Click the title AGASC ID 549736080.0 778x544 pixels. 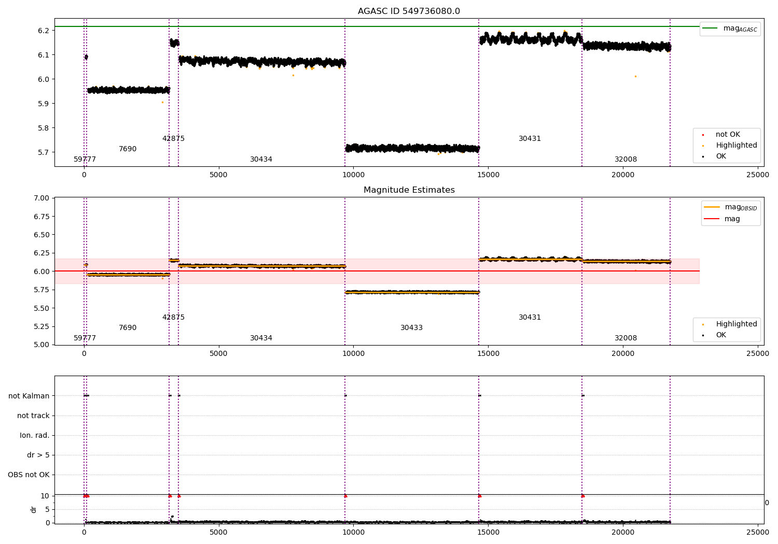point(409,11)
